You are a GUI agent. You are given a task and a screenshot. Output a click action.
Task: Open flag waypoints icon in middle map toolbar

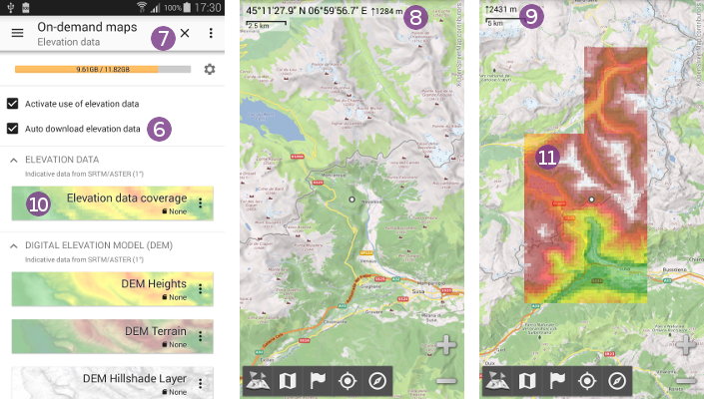click(x=318, y=381)
